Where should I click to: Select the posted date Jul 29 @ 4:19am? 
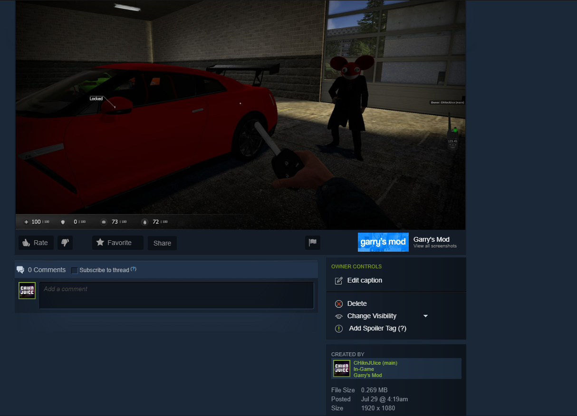(x=385, y=399)
